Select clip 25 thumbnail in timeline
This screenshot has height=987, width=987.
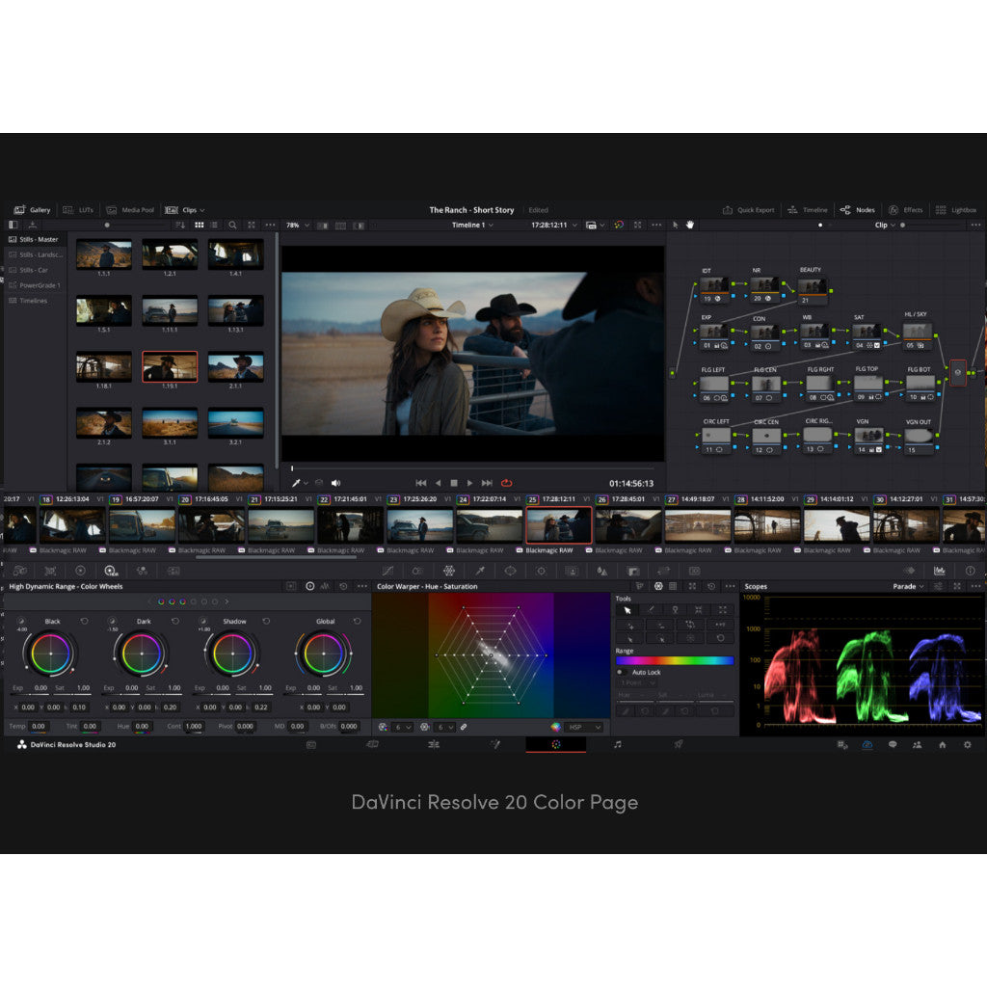[558, 525]
